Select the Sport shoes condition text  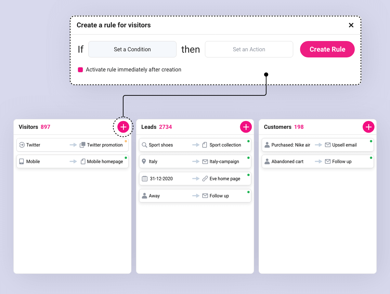point(161,145)
